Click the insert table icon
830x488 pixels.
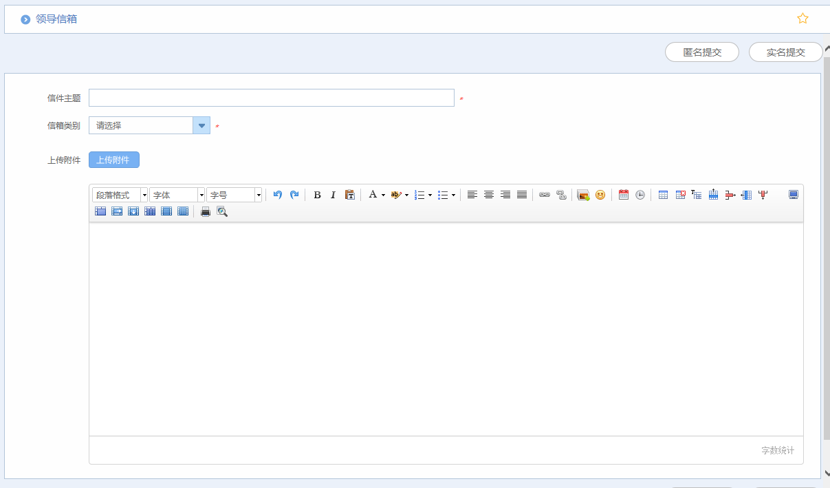664,195
